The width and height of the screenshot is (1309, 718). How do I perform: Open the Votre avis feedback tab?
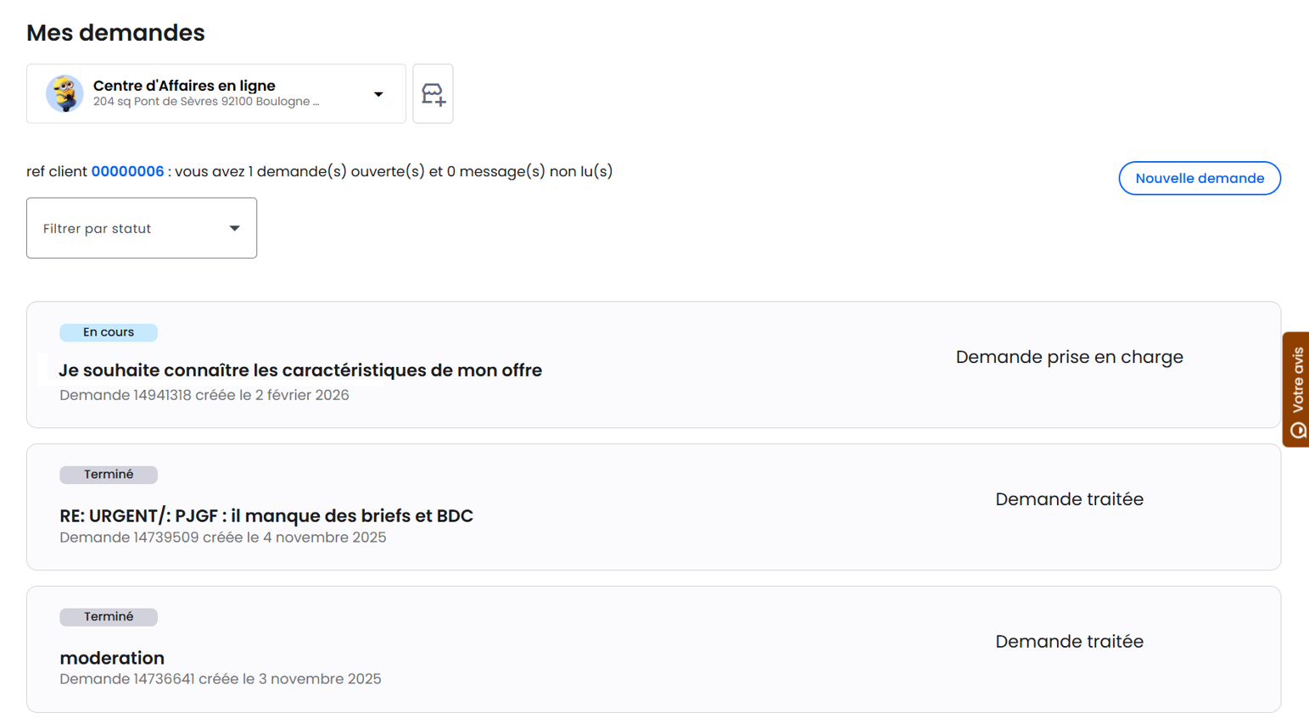click(x=1296, y=389)
